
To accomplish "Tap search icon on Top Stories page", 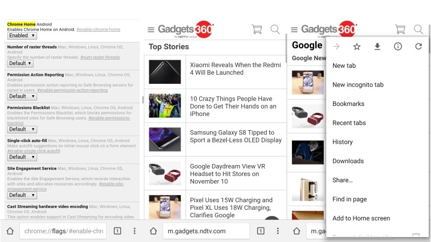I will point(275,29).
